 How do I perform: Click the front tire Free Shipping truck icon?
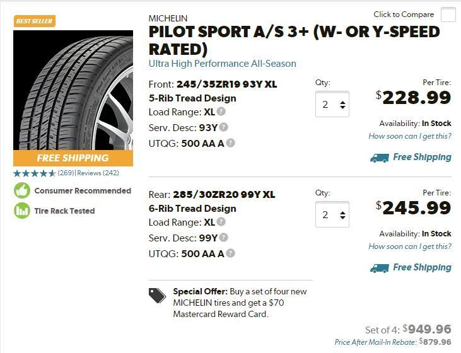coord(379,158)
